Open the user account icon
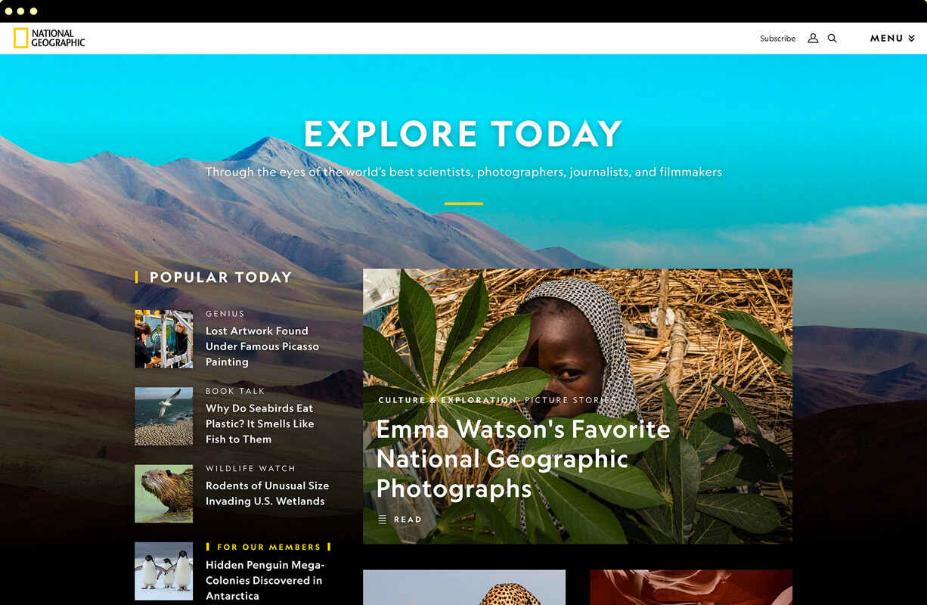 click(813, 38)
